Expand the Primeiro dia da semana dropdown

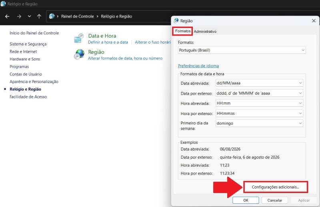pos(259,123)
